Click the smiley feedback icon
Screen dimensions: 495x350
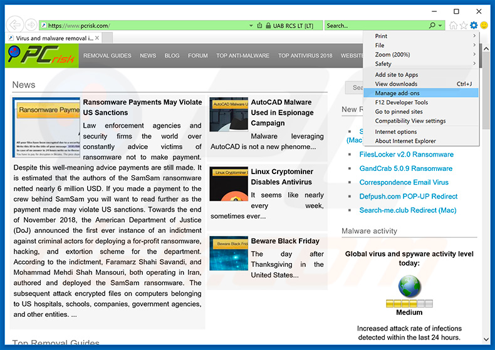click(x=484, y=25)
